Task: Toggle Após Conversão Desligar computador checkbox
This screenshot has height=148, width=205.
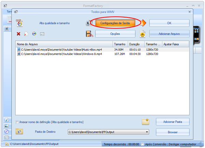Action: tap(142, 144)
